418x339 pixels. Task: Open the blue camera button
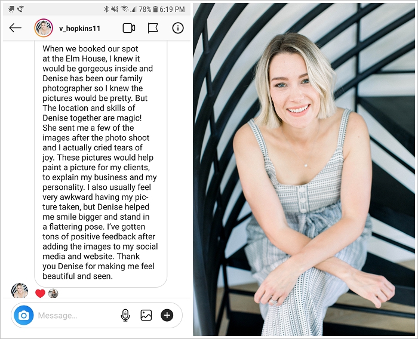tap(24, 315)
